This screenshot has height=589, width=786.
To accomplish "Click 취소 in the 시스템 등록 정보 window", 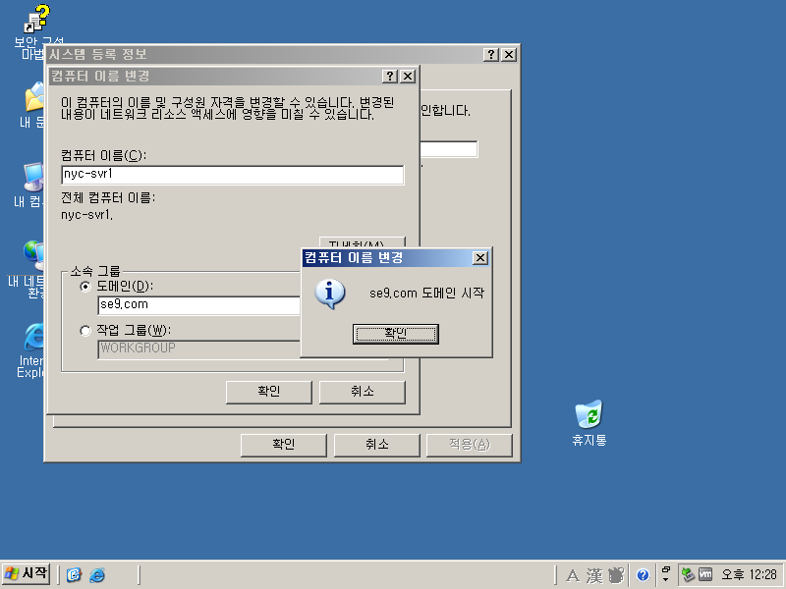I will tap(376, 445).
